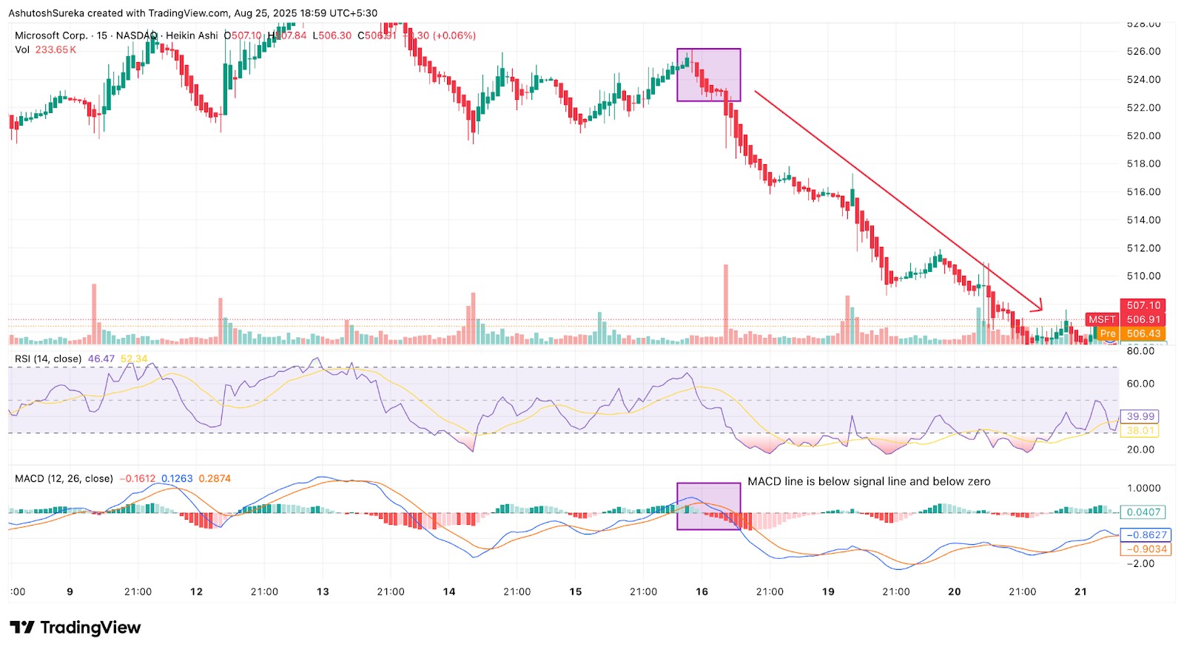This screenshot has width=1184, height=652.
Task: Click the 21:00 label between 9 and 12
Action: tap(138, 591)
